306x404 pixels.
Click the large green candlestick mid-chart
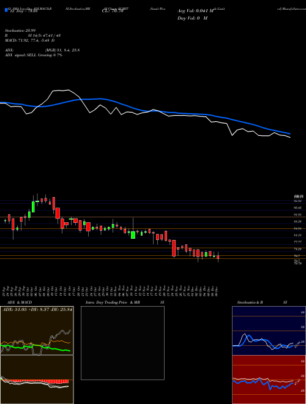click(133, 235)
